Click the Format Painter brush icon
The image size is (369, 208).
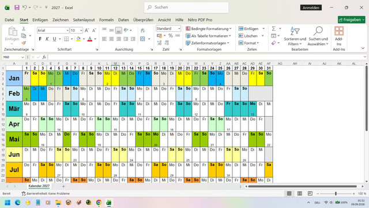(24, 43)
